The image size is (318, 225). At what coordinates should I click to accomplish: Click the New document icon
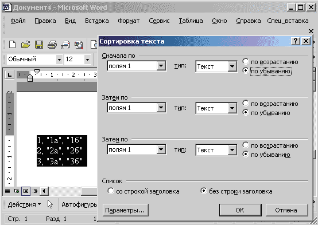tap(12, 45)
